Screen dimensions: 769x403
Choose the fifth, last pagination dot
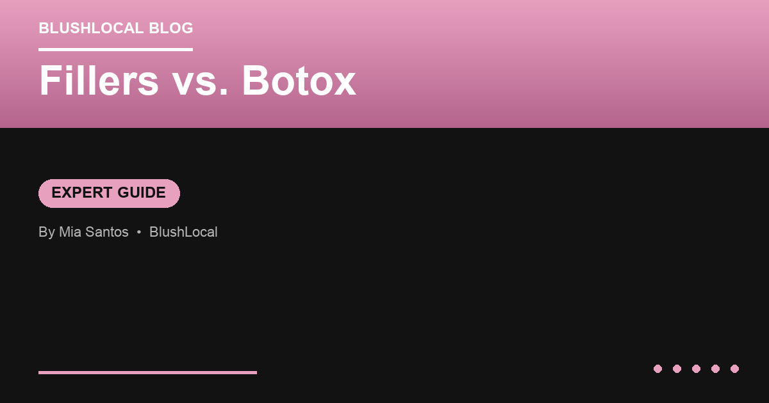click(x=734, y=368)
